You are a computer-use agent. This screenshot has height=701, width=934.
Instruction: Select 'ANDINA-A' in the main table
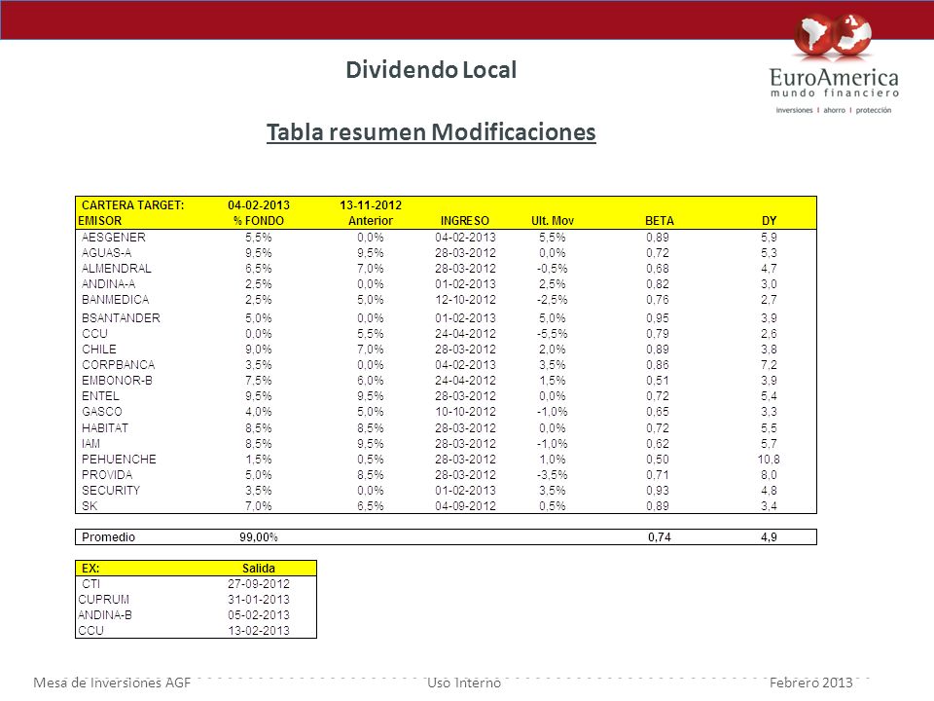coord(108,283)
